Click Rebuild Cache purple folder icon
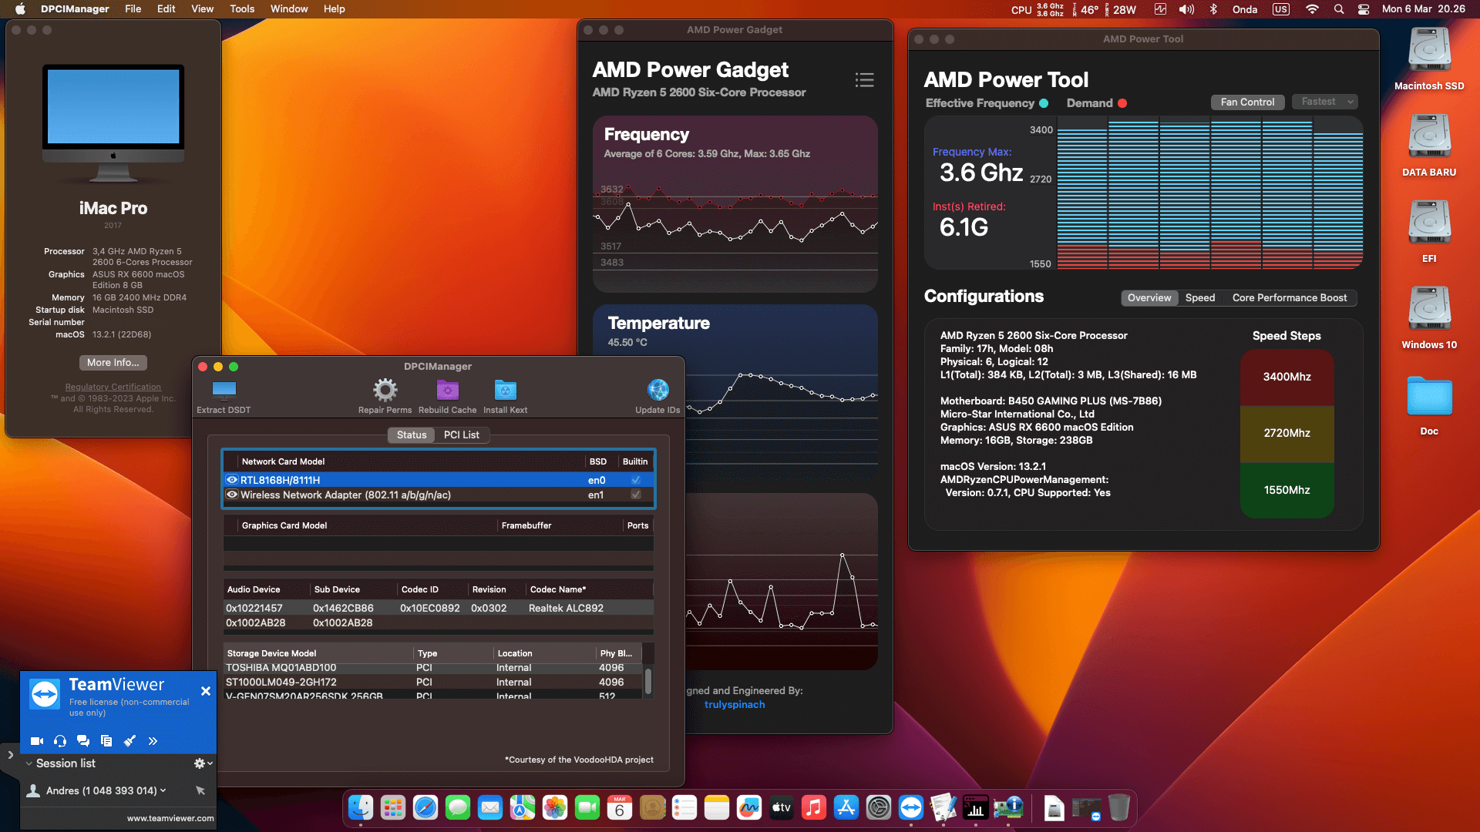The width and height of the screenshot is (1480, 832). 447,390
